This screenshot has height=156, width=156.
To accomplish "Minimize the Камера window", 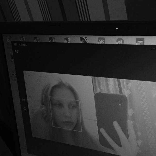I will click(154, 49).
